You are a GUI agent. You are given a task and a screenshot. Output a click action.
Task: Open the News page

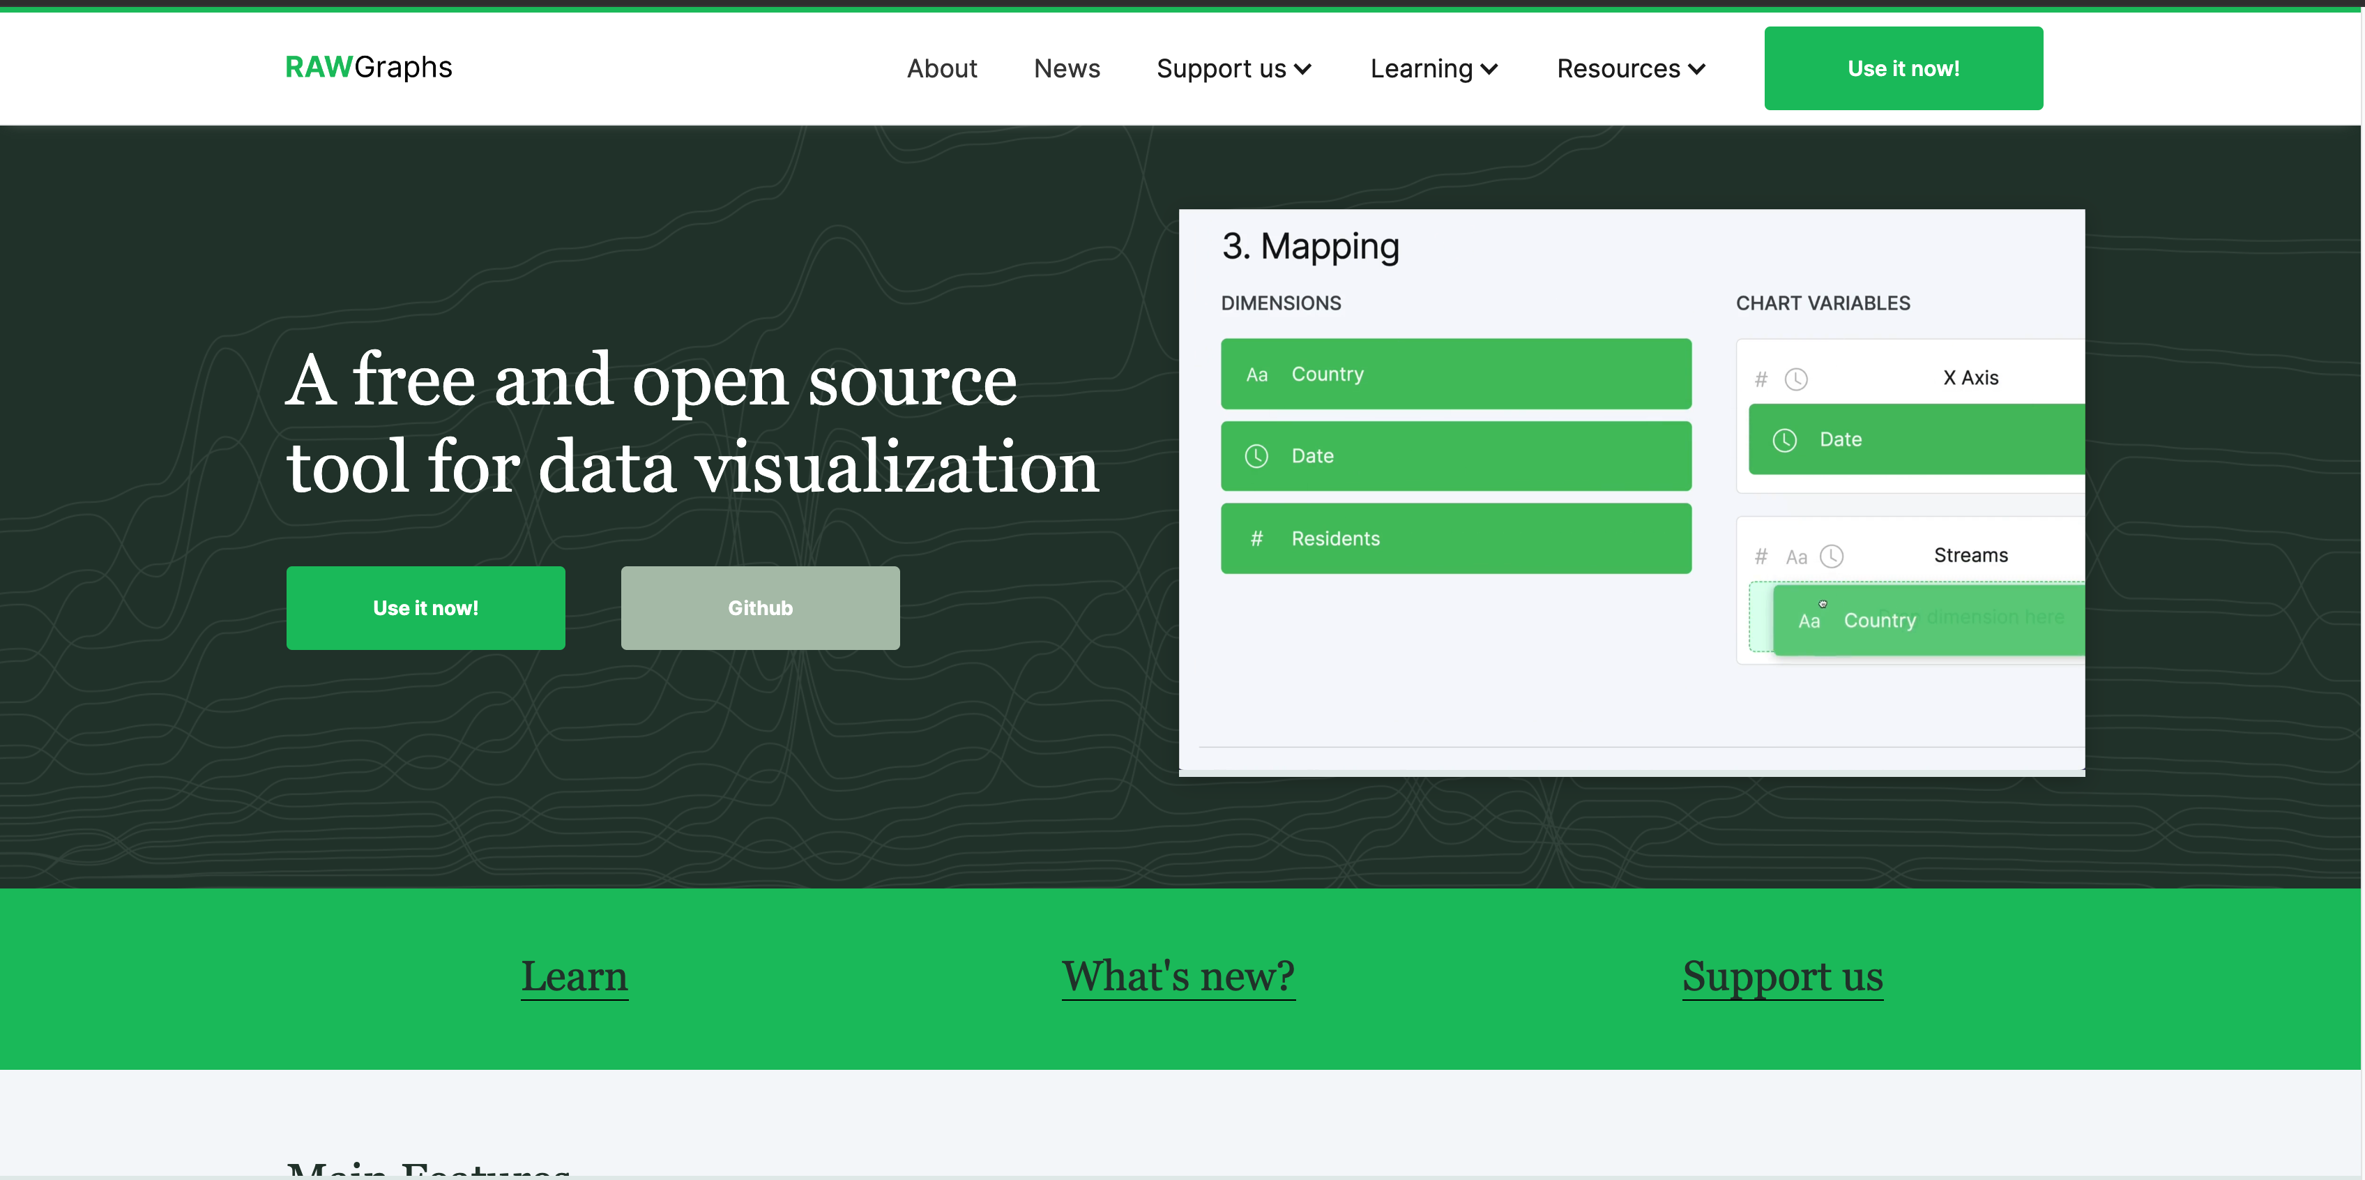coord(1066,68)
